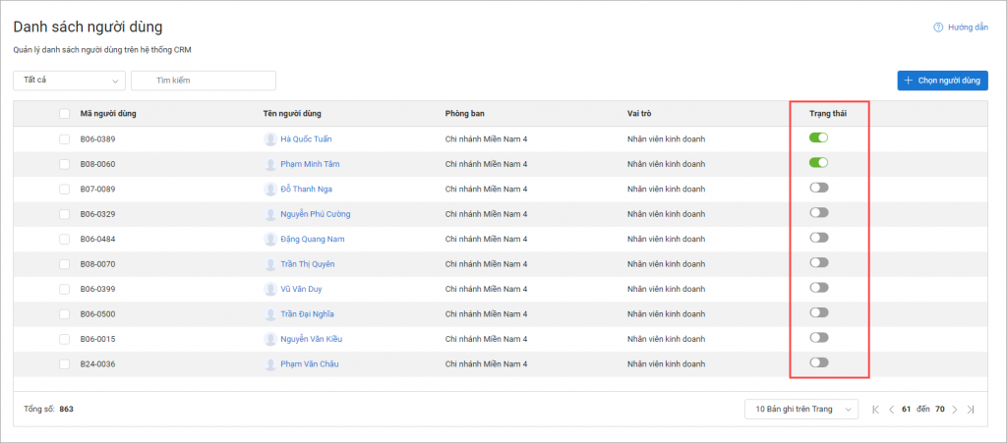Open Nguyễn Phú Cường's user link
Image resolution: width=1007 pixels, height=443 pixels.
pos(316,214)
